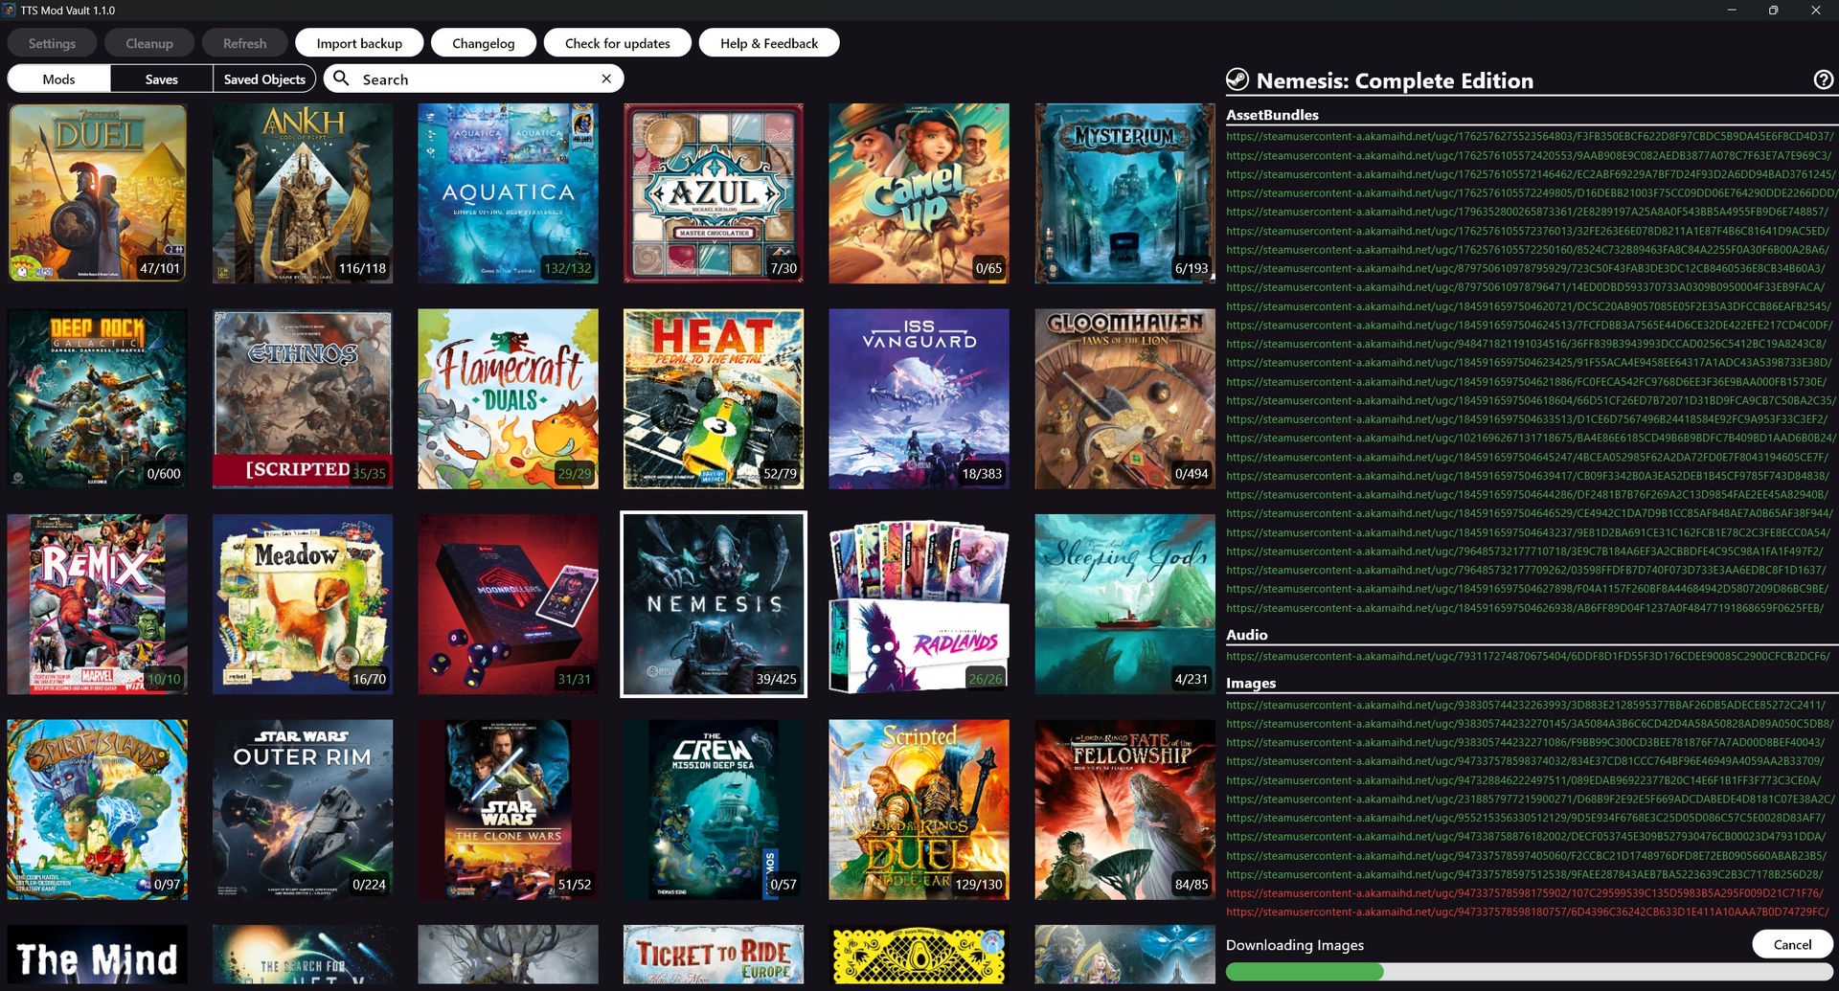Select the Sleeping Gods mod
The image size is (1839, 991).
click(1124, 604)
